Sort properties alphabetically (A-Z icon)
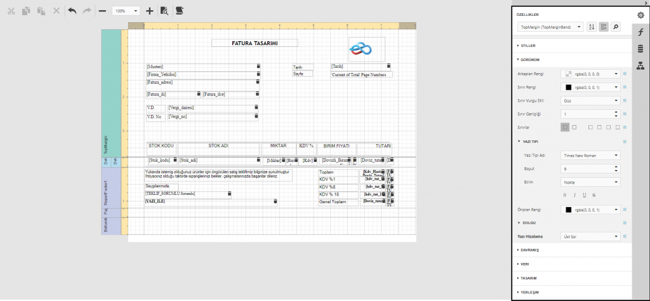The image size is (650, 301). point(591,27)
